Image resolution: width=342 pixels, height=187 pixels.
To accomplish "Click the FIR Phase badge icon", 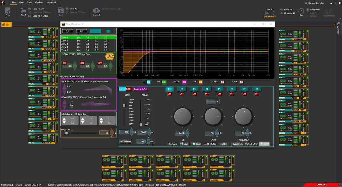I will click(109, 57).
